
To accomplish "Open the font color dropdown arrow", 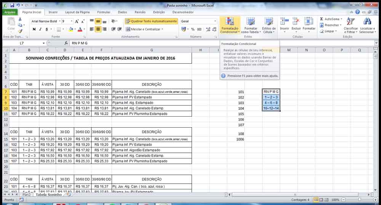I will tap(84, 29).
